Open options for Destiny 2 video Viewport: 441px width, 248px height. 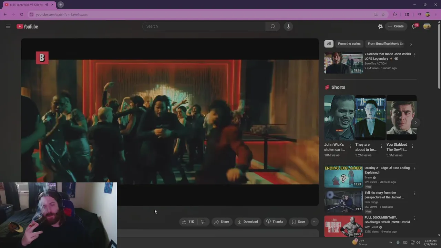click(414, 168)
